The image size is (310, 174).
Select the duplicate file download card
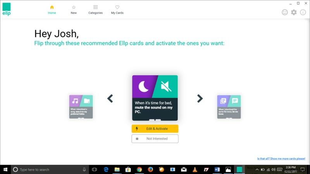tap(229, 107)
